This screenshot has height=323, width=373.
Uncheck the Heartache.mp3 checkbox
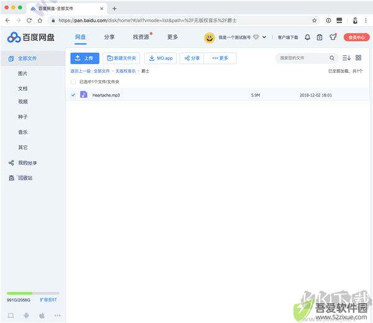(x=73, y=95)
